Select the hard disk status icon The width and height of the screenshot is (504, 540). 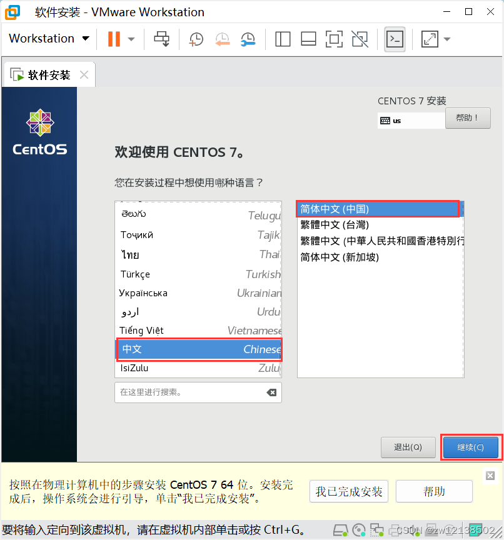341,529
